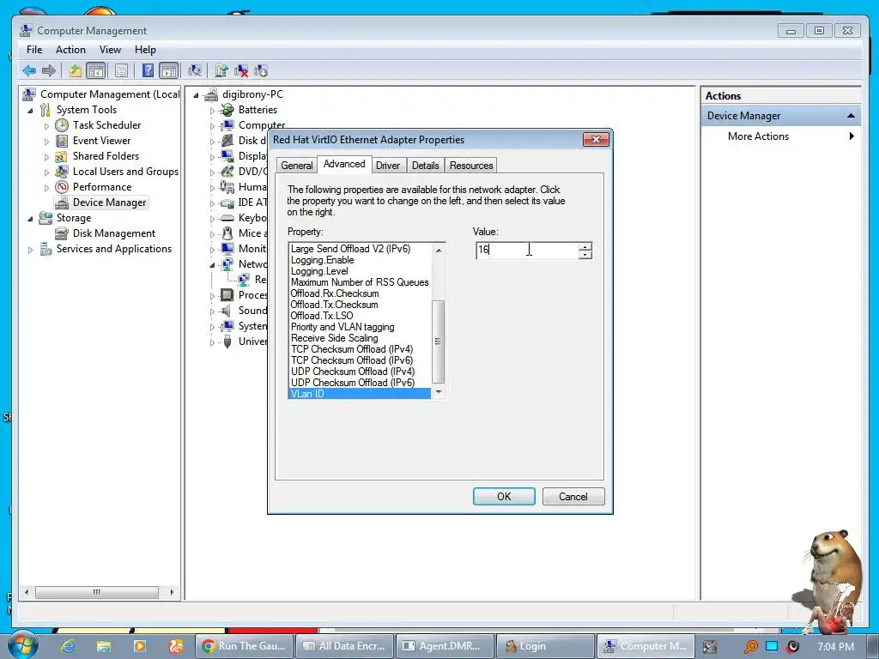Open Windows Media Player taskbar icon
This screenshot has width=879, height=659.
pyautogui.click(x=140, y=646)
